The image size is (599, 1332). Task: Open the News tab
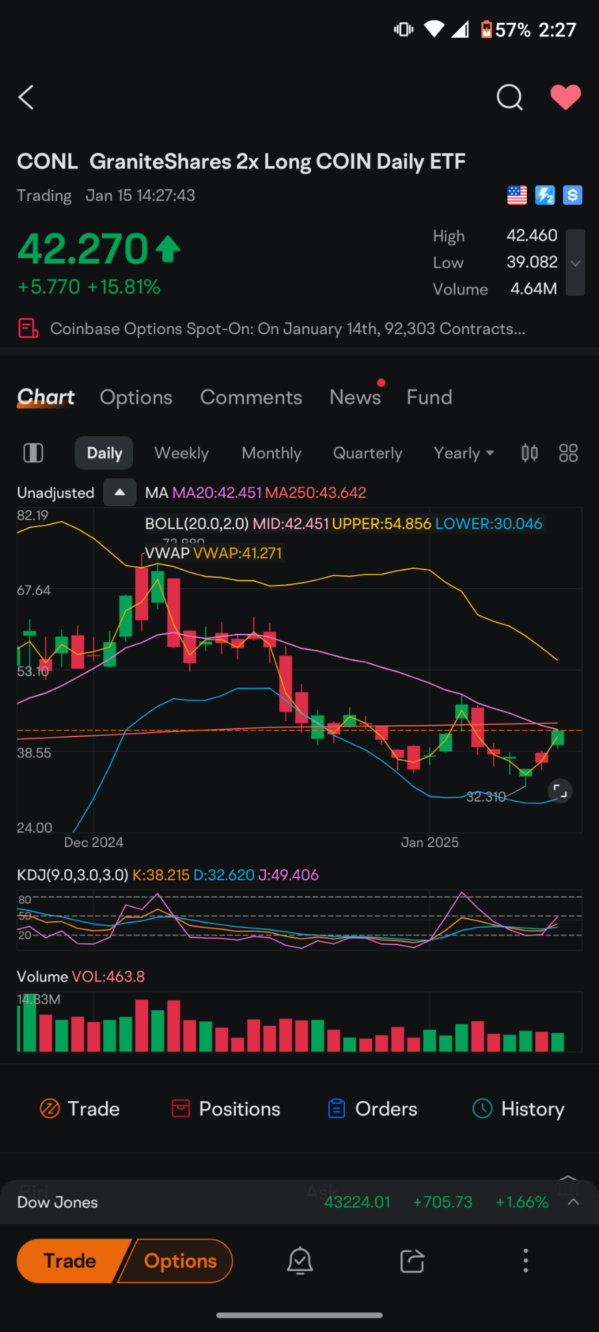pos(355,397)
